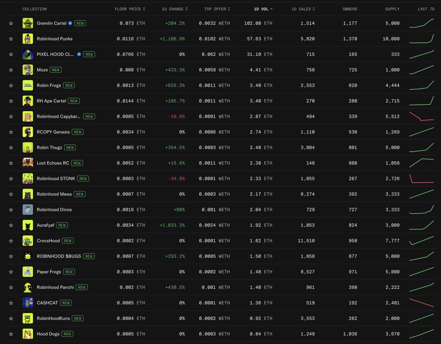Click Robinhood STONK -34.9% change value
Screen dimensions: 441x344
click(x=176, y=178)
